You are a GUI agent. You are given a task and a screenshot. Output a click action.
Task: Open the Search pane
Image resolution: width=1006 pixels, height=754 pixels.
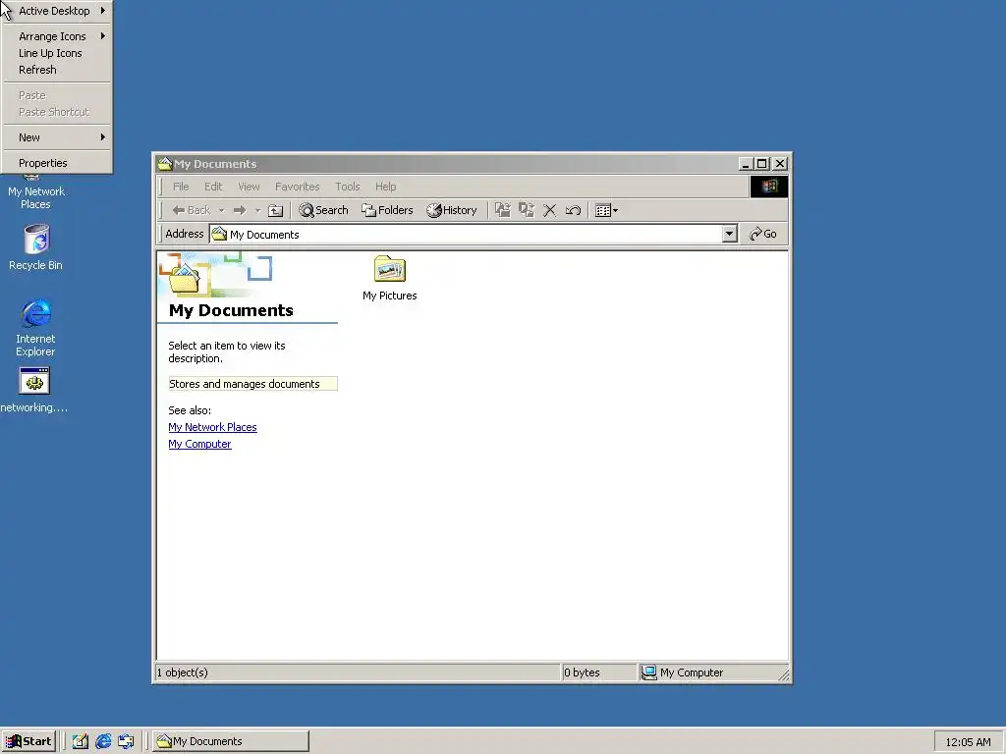(x=324, y=210)
